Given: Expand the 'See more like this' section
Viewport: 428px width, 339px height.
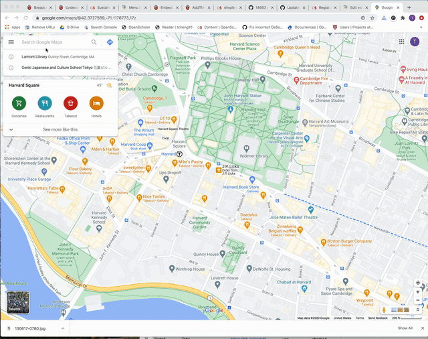Looking at the screenshot, I should [x=60, y=129].
